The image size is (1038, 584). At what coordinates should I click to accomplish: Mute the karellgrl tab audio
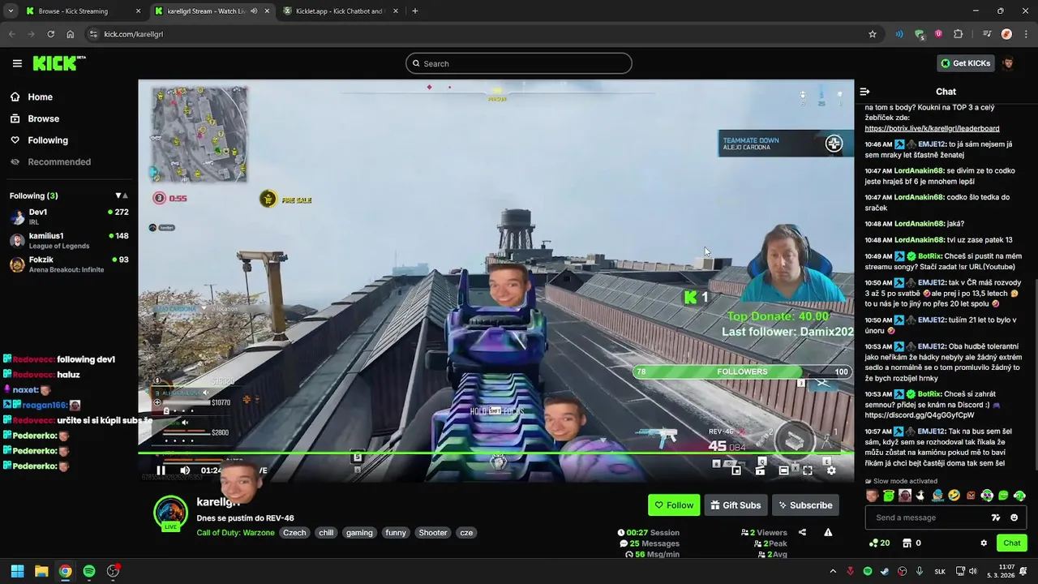(254, 11)
